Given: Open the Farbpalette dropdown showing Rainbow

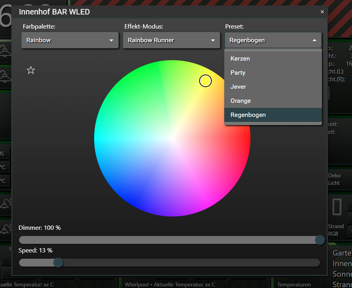Looking at the screenshot, I should 70,40.
